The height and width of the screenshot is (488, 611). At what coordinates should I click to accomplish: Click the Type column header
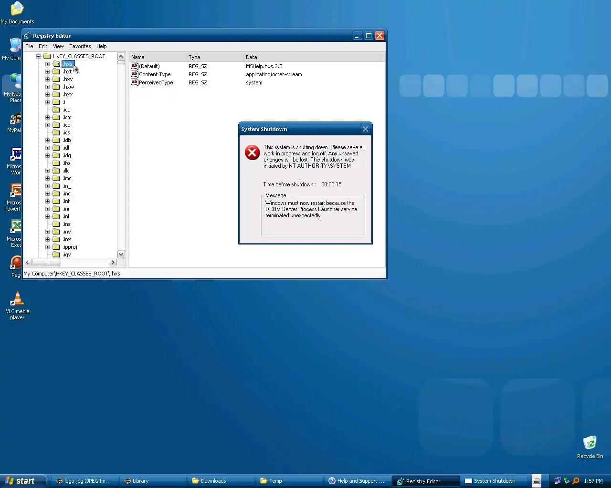pos(214,57)
